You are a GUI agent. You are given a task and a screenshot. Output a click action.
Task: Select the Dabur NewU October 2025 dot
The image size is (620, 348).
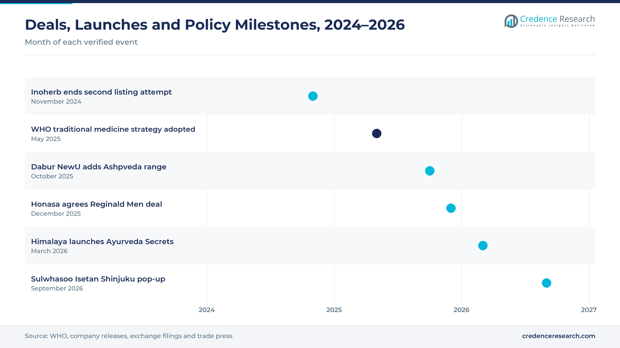click(x=430, y=171)
